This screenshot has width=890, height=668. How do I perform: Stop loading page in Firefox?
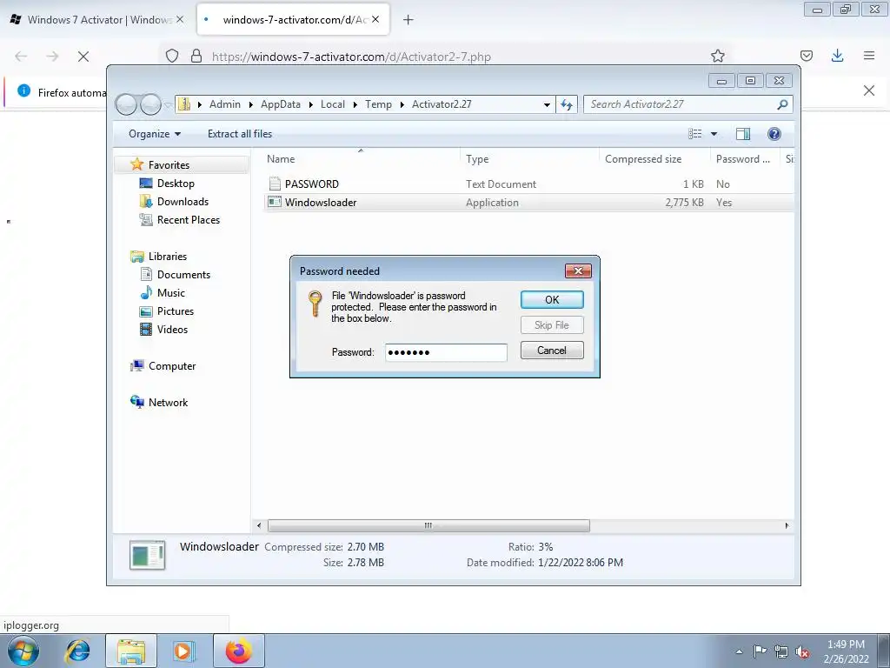[x=83, y=57]
